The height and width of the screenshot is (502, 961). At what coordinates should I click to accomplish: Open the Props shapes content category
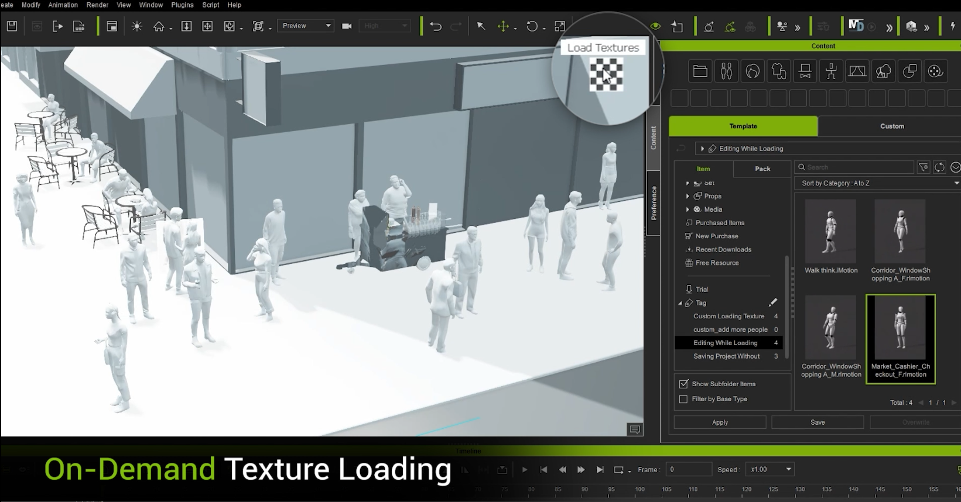pyautogui.click(x=909, y=71)
